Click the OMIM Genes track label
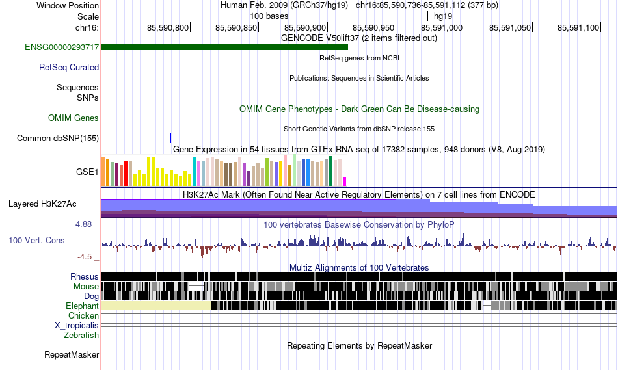Viewport: 618px width, 370px height. click(74, 118)
